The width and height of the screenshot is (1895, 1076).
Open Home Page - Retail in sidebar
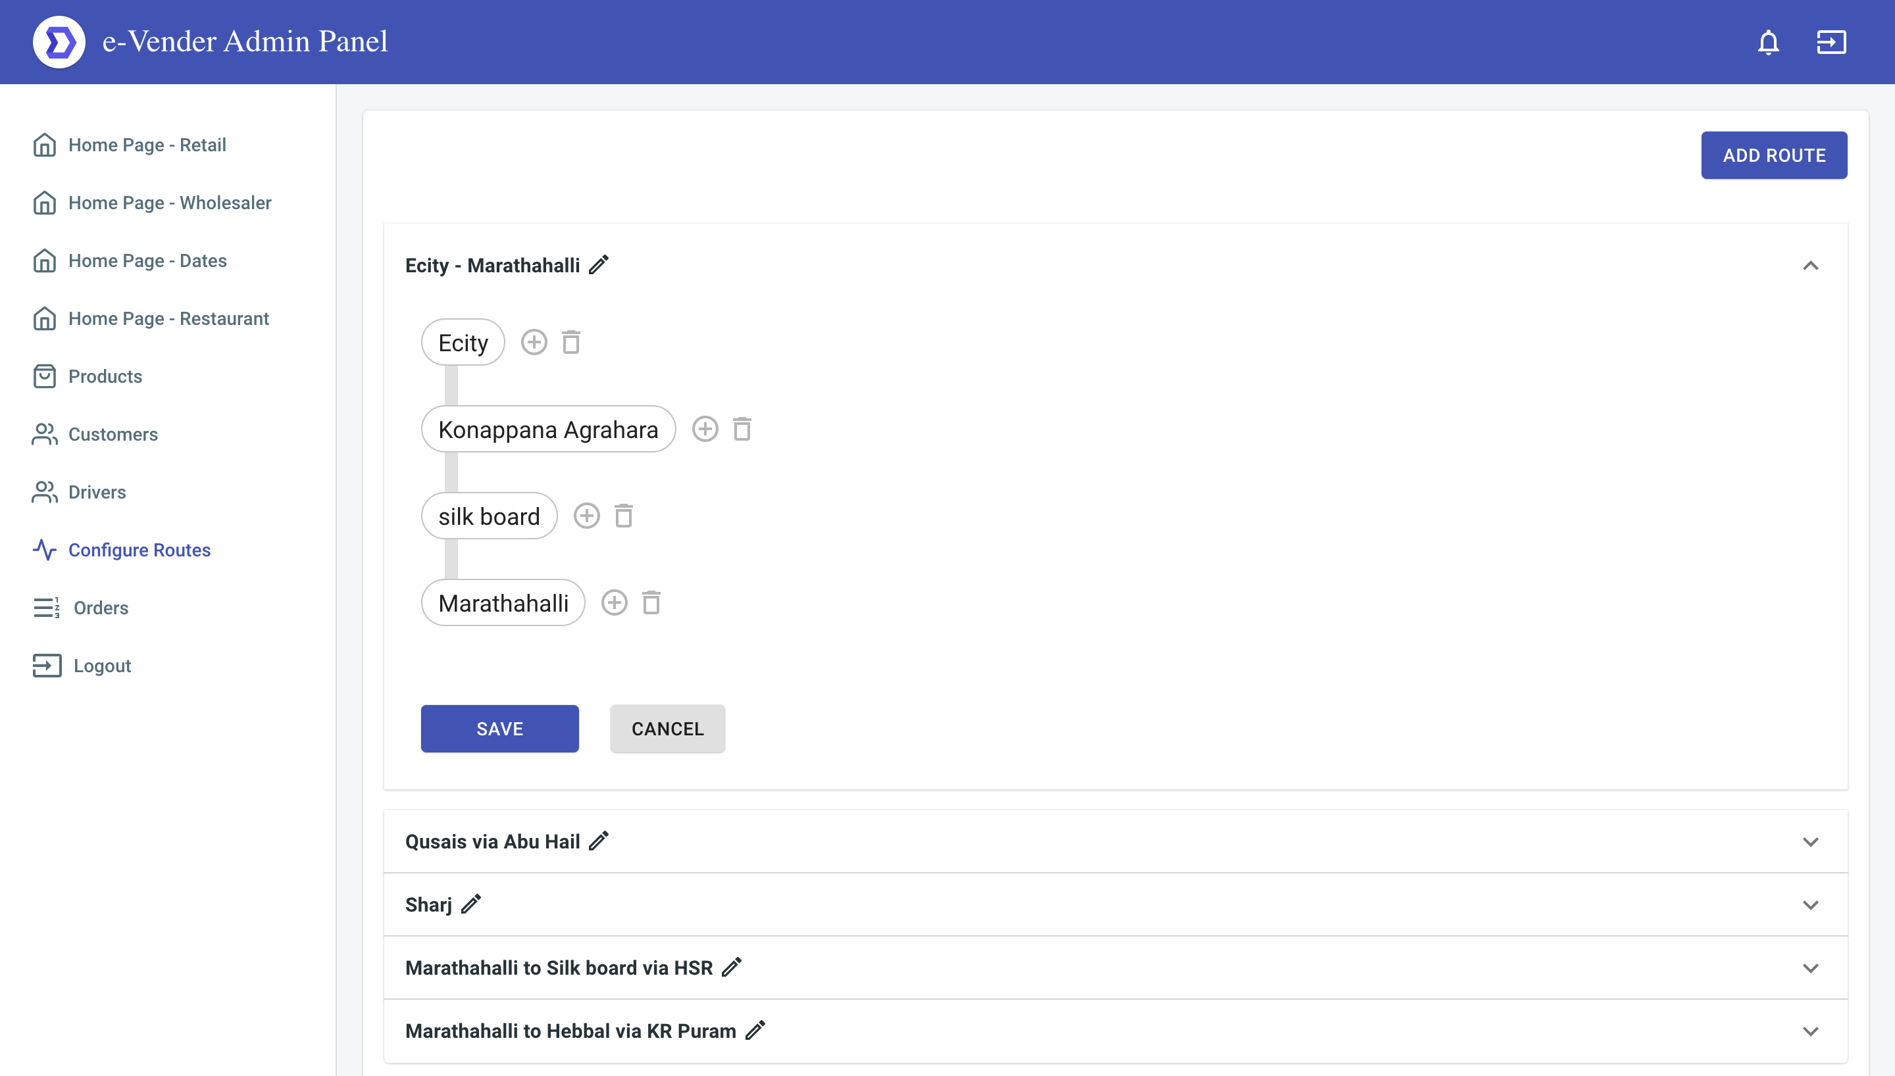click(130, 145)
